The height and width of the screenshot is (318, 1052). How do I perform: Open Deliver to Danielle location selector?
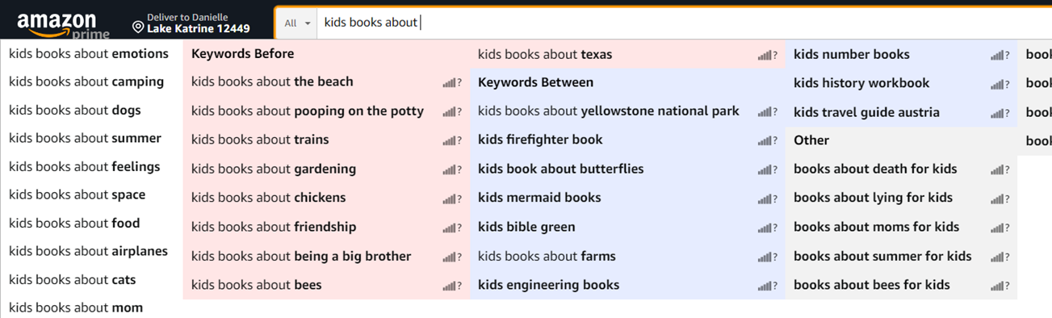click(x=191, y=23)
